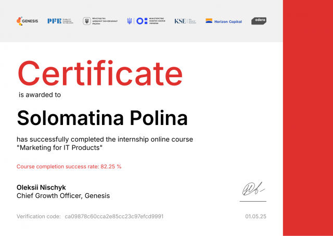Screen dimensions: 333x236
Task: Click the Horizon Capital logo
Action: pyautogui.click(x=223, y=21)
